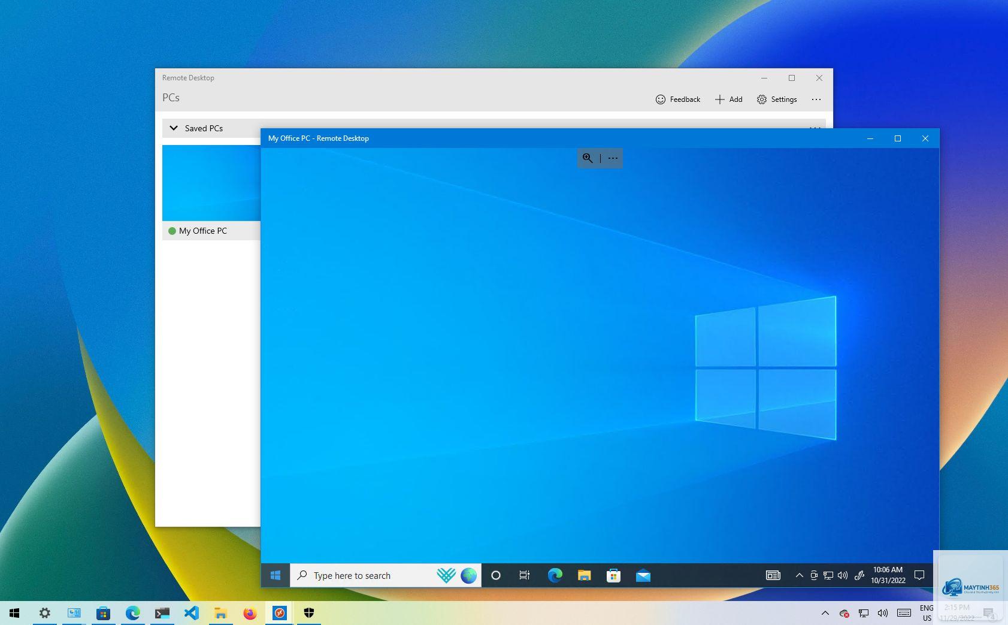Open the host Windows Start button

pyautogui.click(x=14, y=613)
